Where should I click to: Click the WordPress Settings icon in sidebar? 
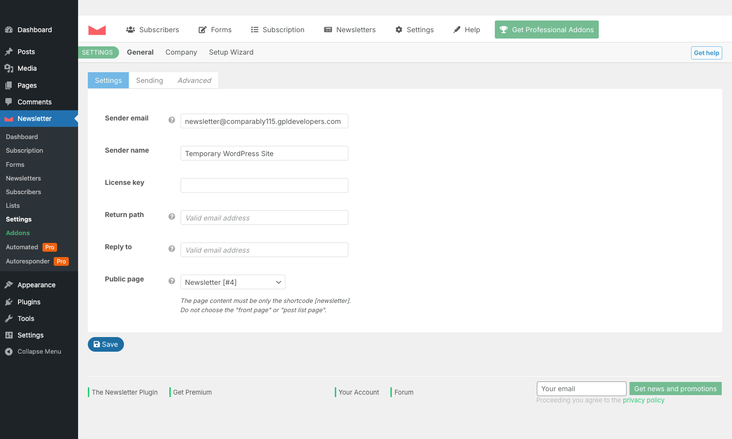point(9,335)
